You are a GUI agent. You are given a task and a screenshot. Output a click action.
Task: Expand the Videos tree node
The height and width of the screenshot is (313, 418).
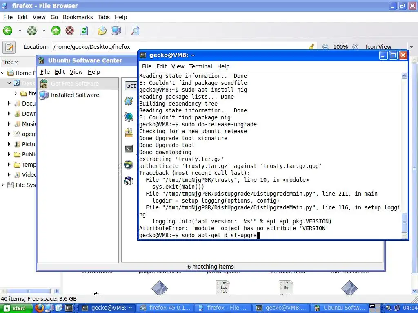[9, 174]
